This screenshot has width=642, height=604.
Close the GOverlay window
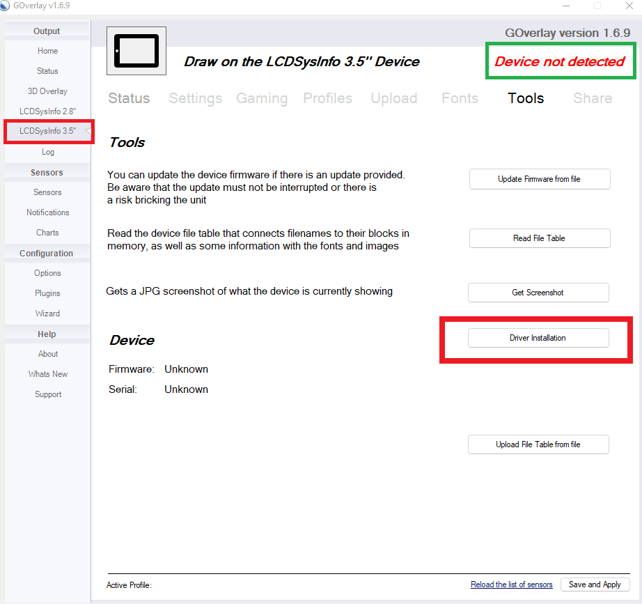[x=629, y=6]
